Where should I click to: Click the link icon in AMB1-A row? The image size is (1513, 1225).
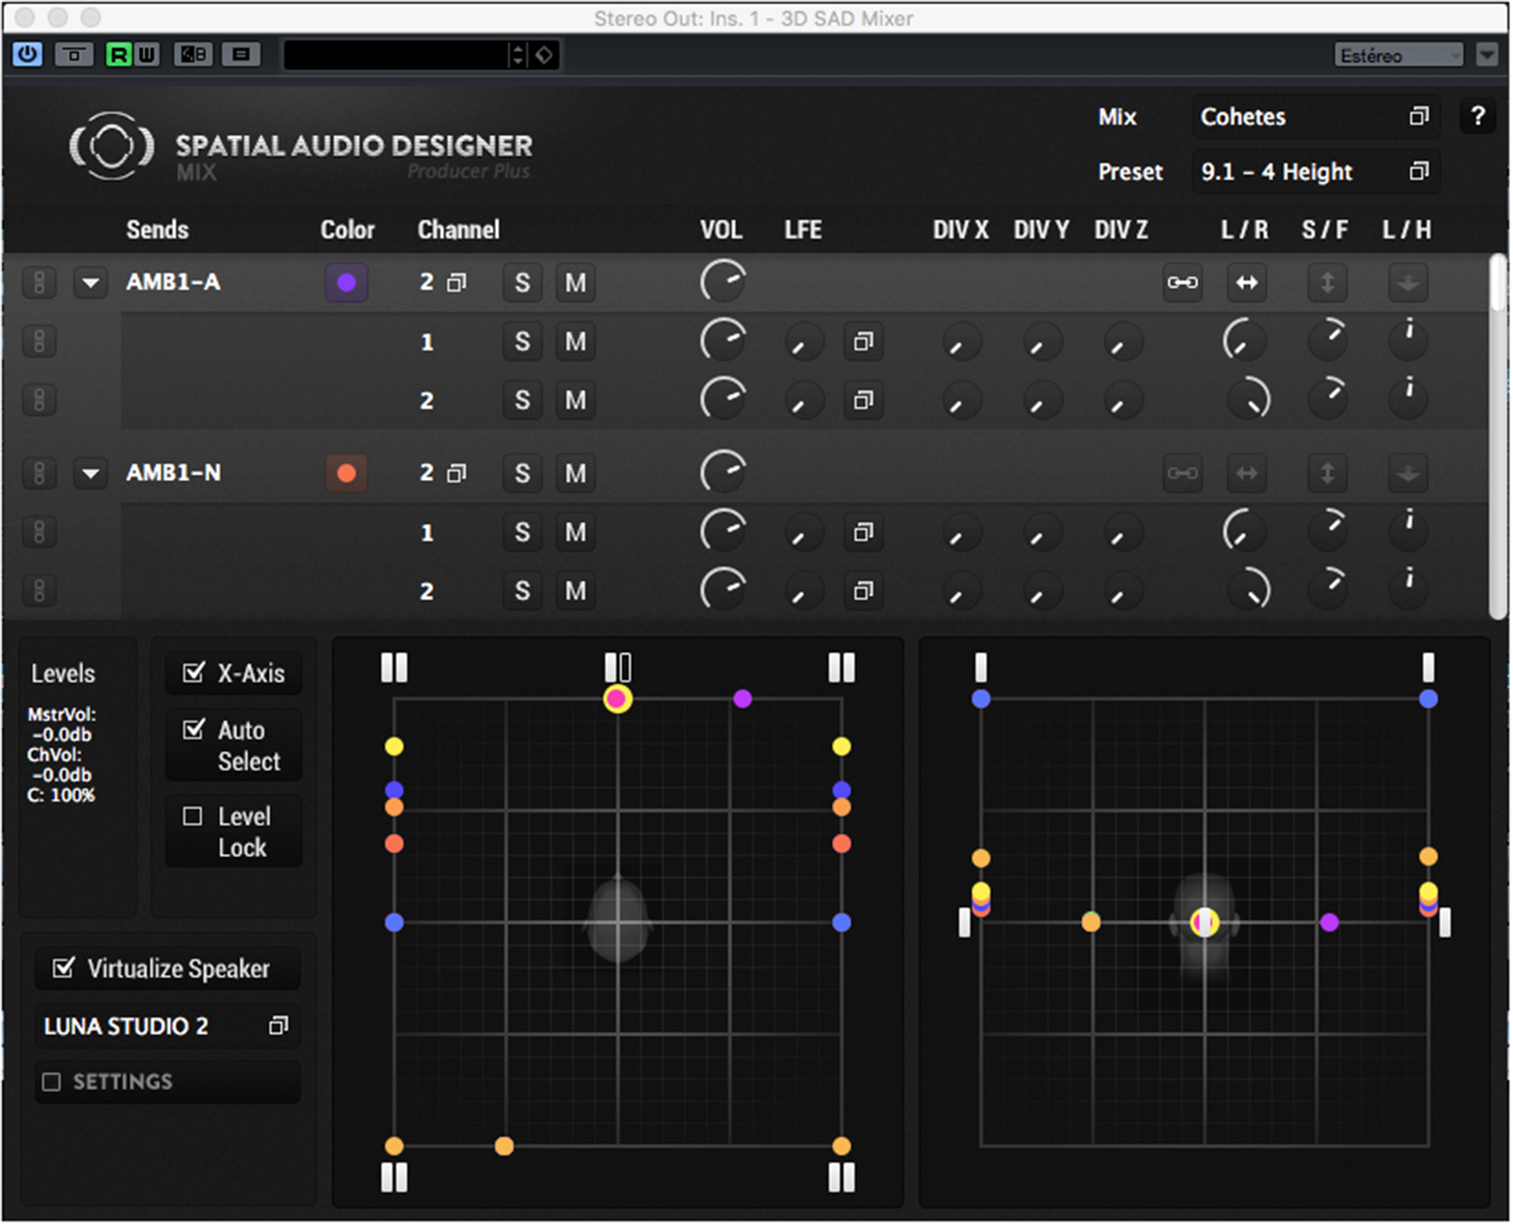(x=1183, y=283)
